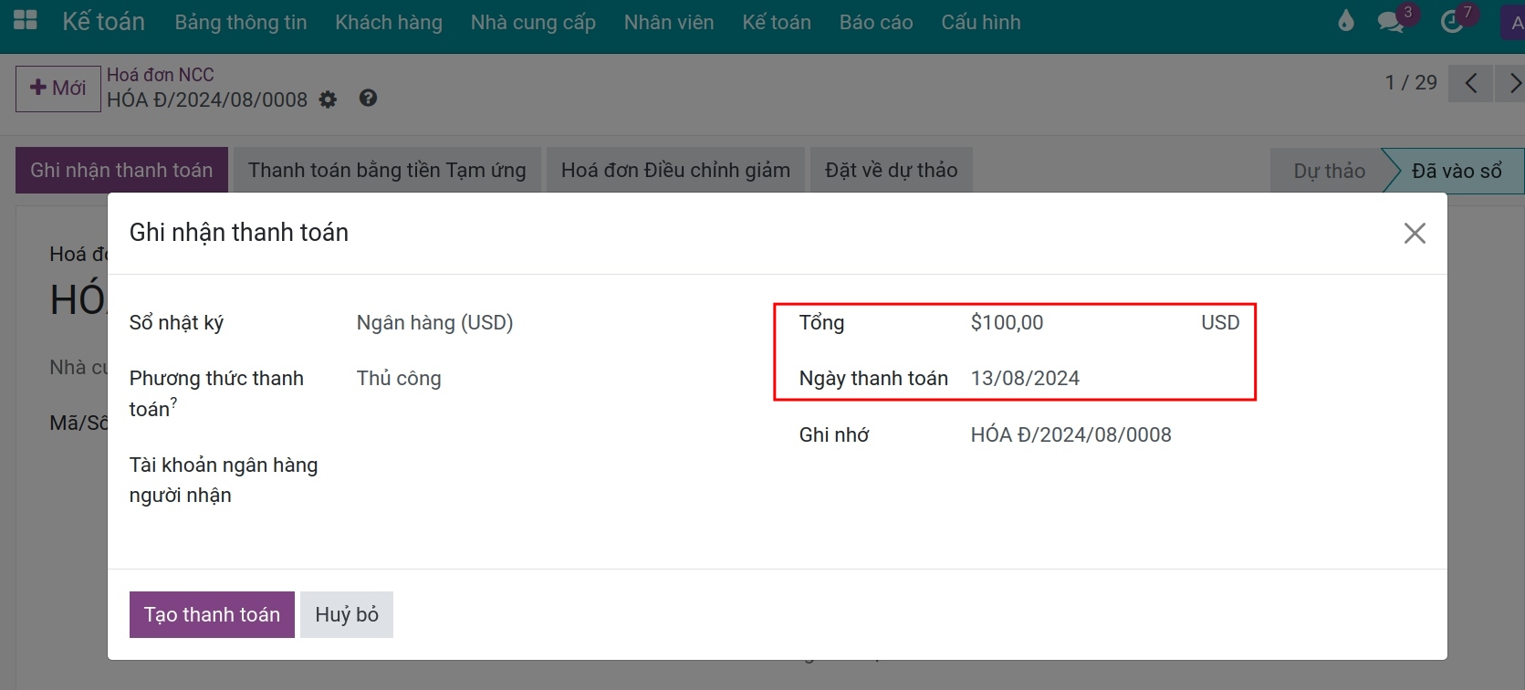This screenshot has height=690, width=1525.
Task: Go to next record arrow
Action: click(x=1512, y=83)
